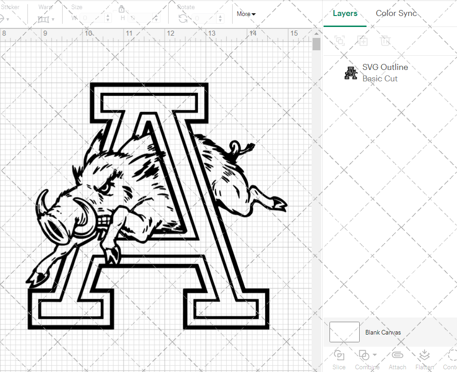Click the Group layers icon
Screen dimensions: 457x372
(x=339, y=41)
